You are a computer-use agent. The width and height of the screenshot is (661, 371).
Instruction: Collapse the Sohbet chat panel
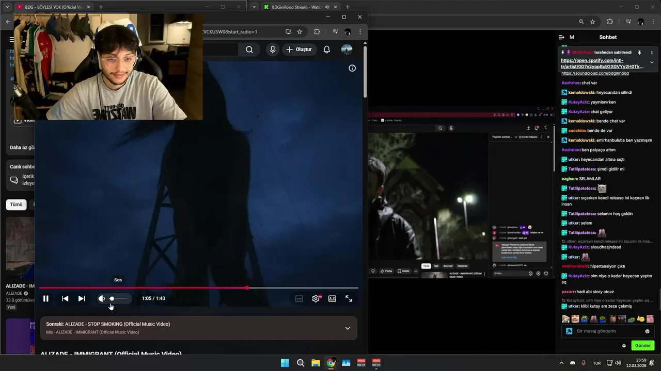pos(561,37)
